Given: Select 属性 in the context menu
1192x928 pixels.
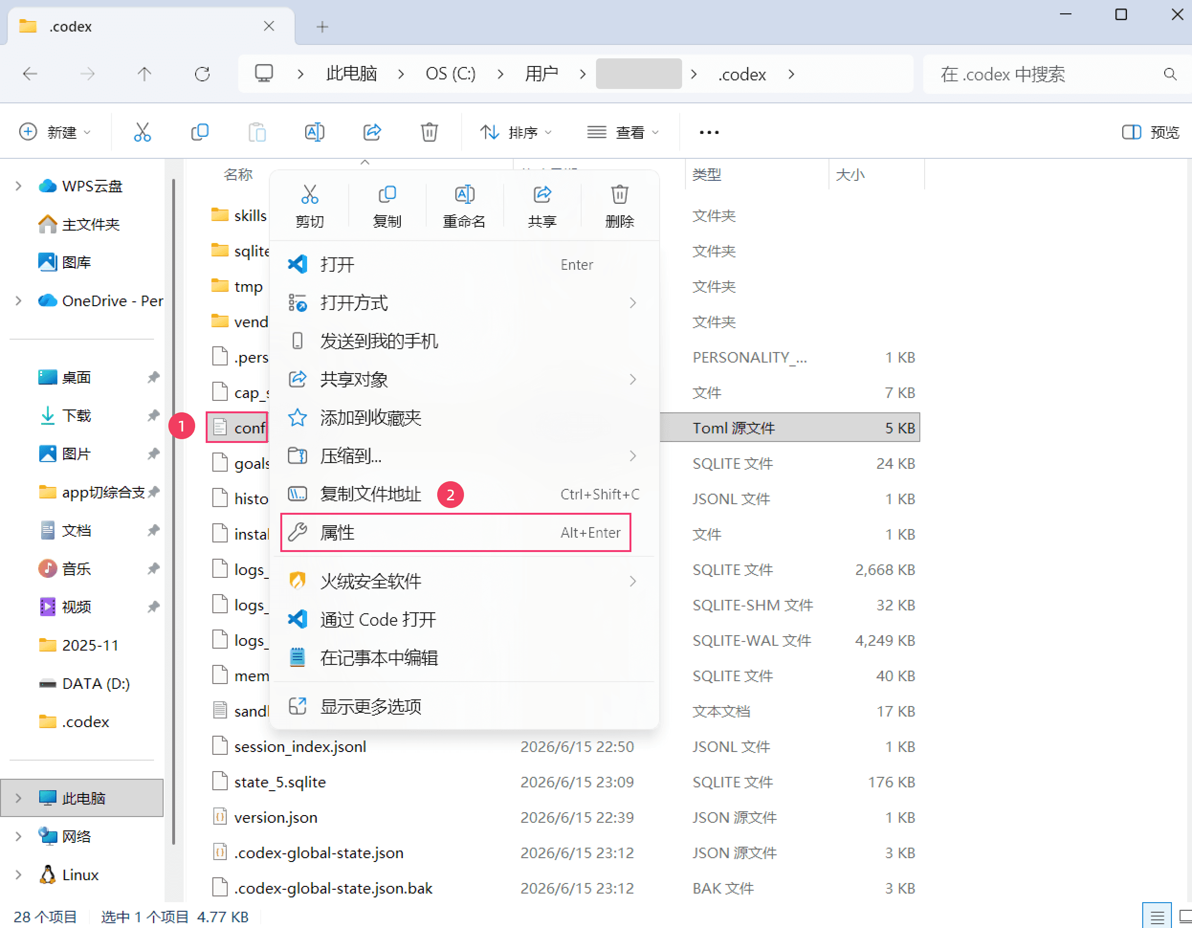Looking at the screenshot, I should [x=456, y=532].
